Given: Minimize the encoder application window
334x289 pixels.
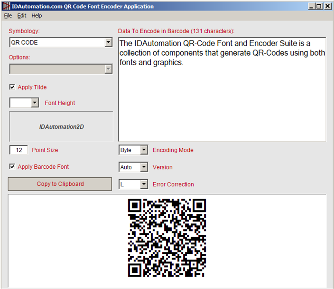Looking at the screenshot, I should [312, 6].
